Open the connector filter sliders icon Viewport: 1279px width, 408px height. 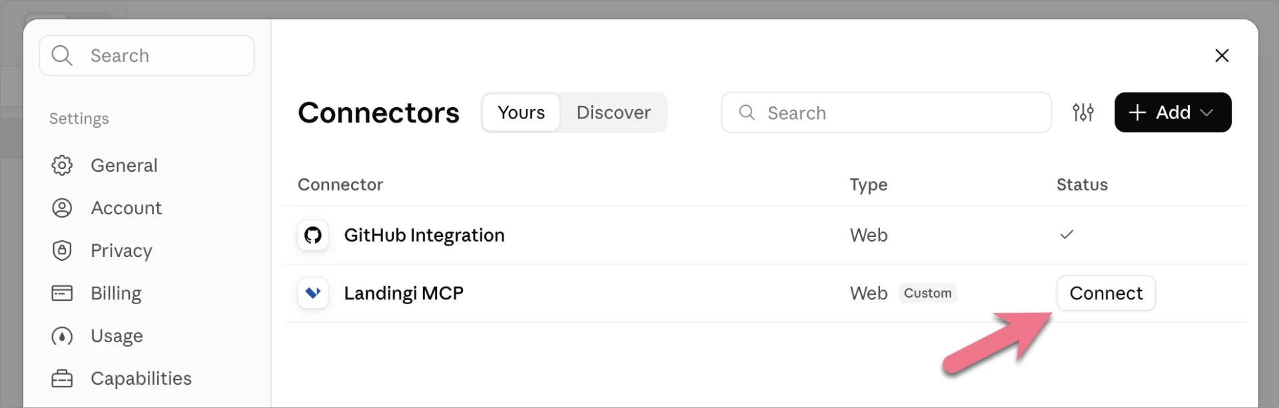click(x=1083, y=112)
